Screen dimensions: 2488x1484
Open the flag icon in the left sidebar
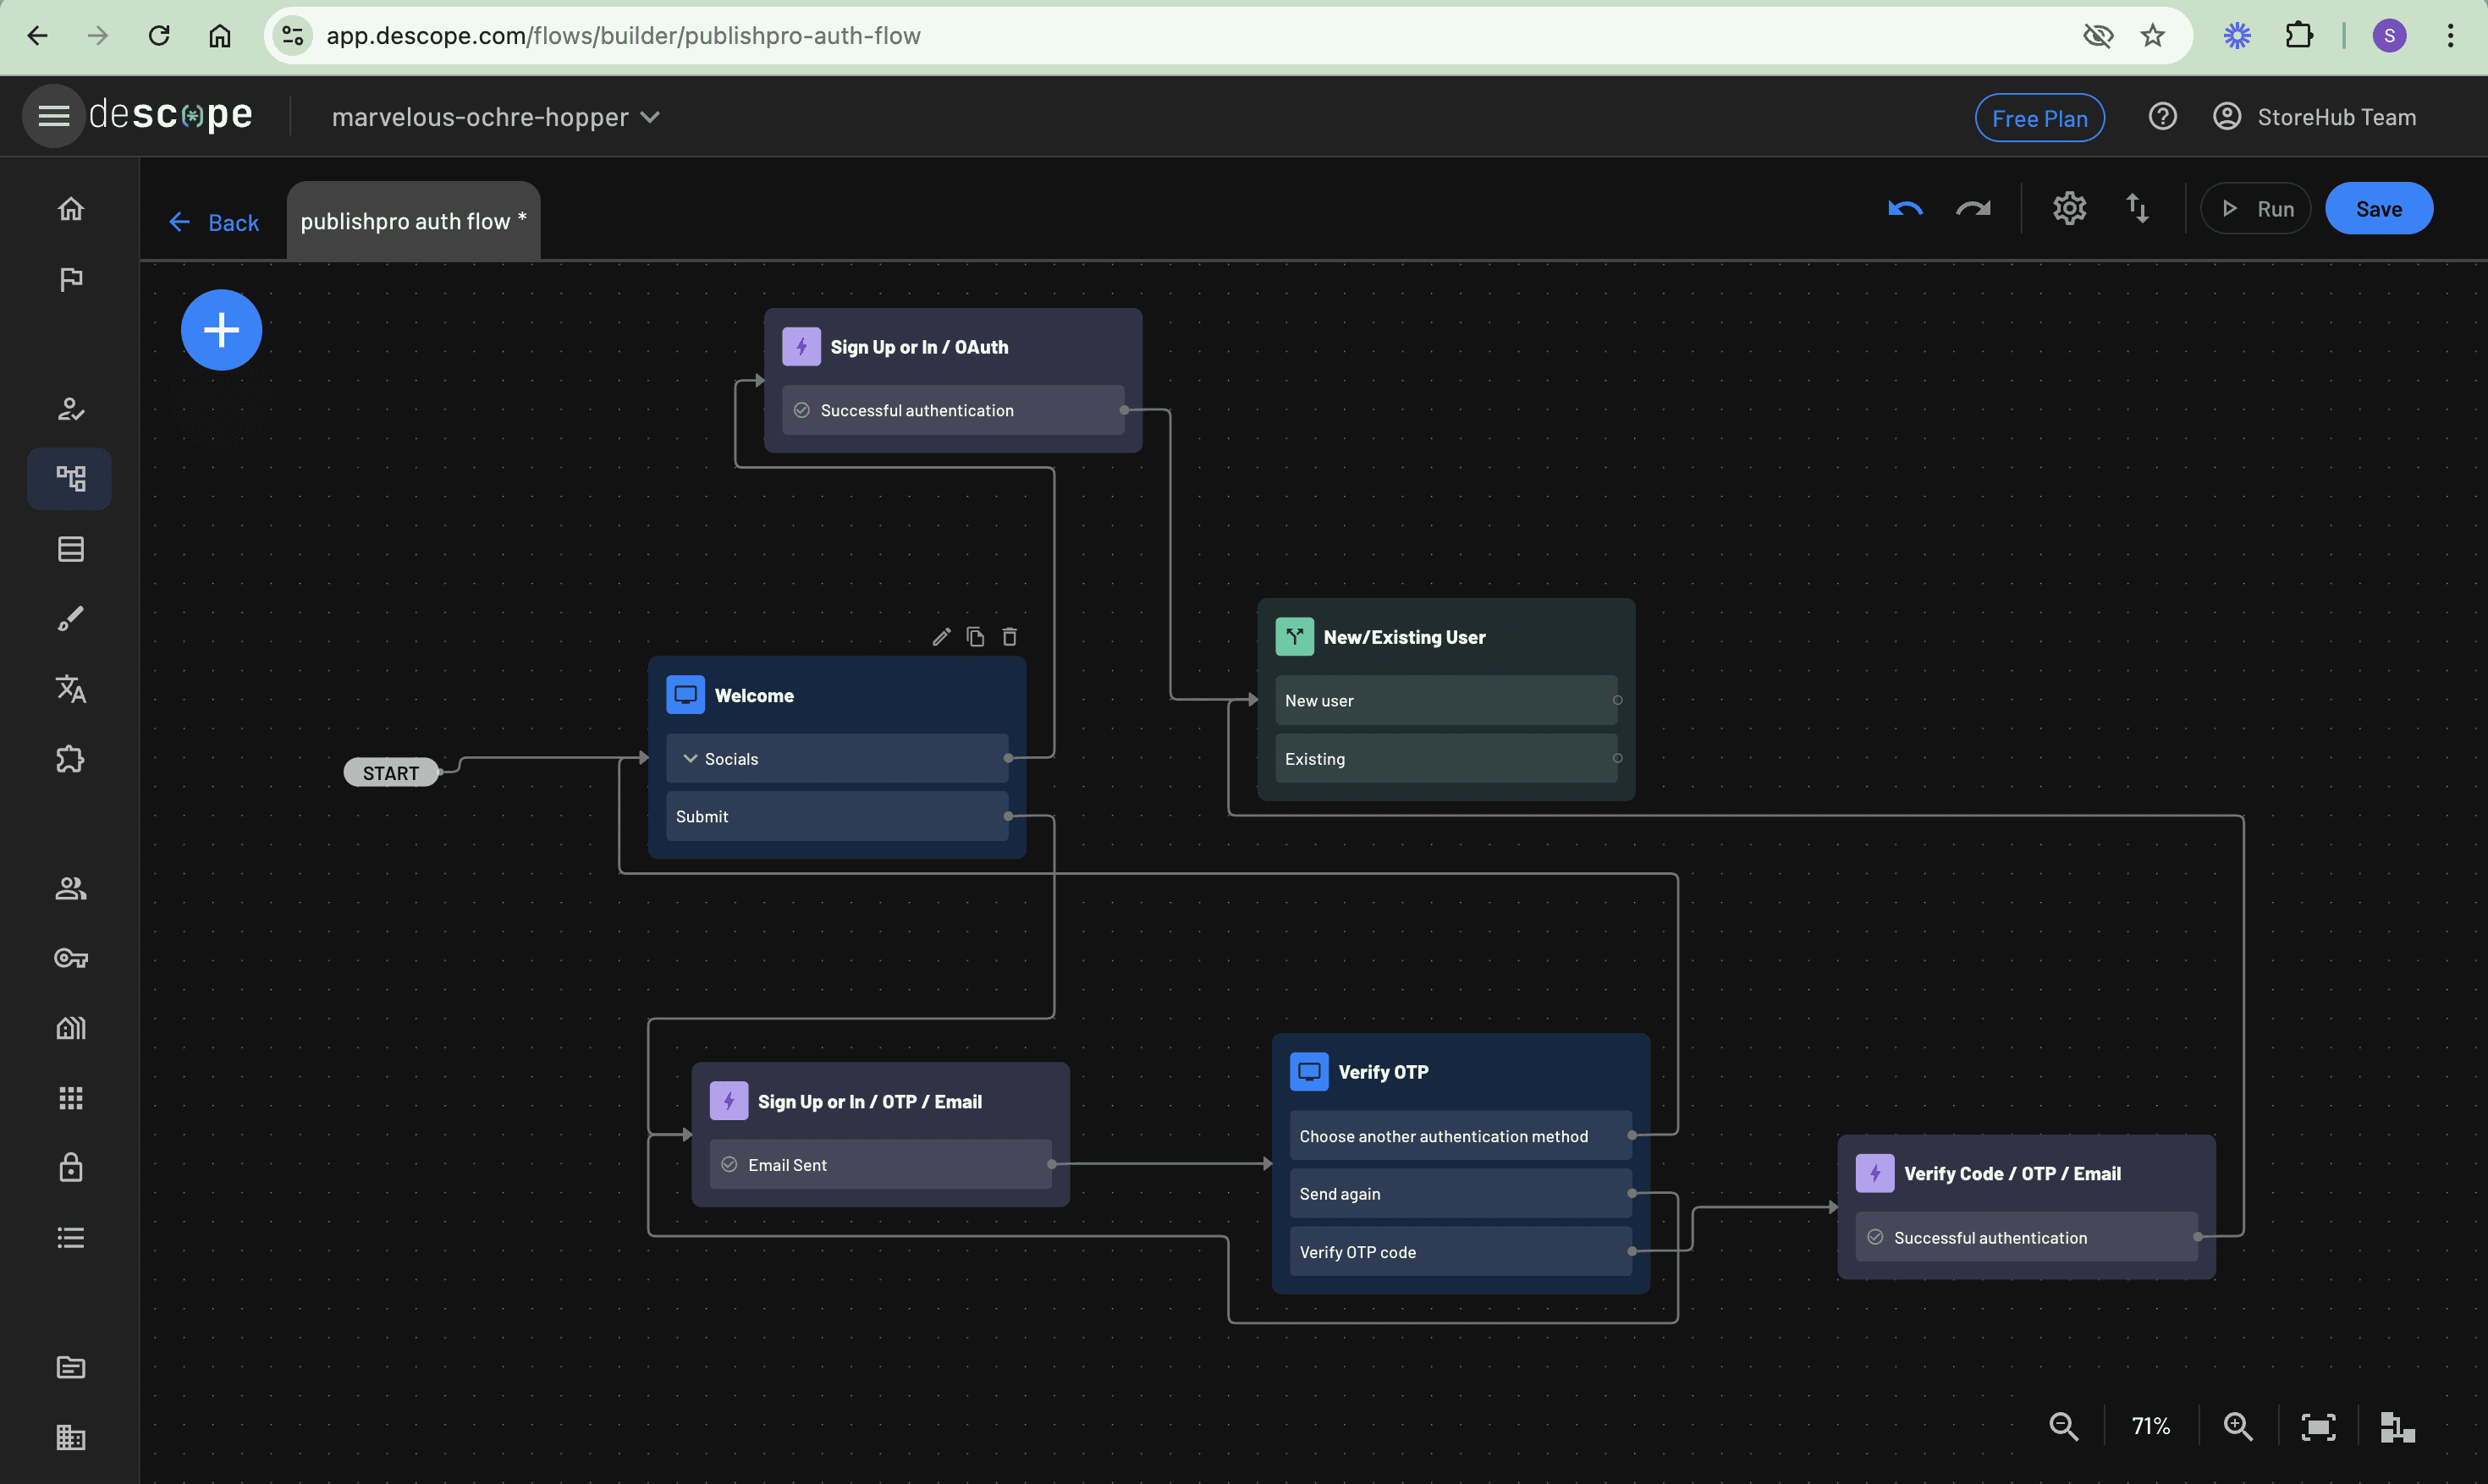(71, 279)
